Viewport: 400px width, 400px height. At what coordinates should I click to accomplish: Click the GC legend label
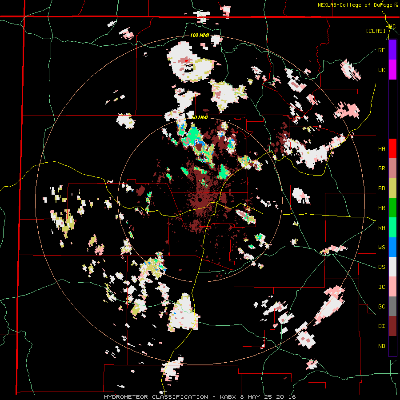point(381,307)
